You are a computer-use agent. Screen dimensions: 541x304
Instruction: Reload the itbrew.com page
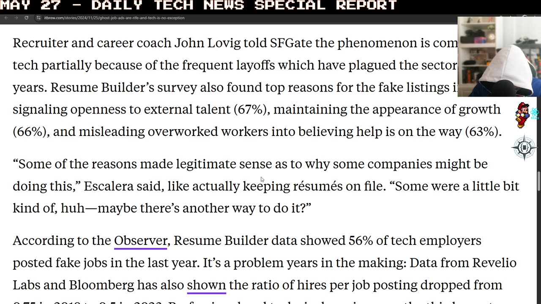click(26, 18)
